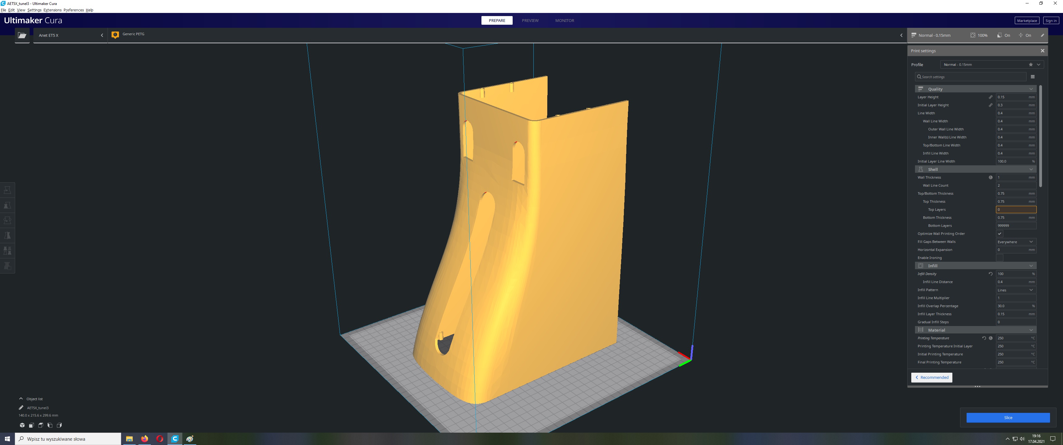Open the View menu

[x=21, y=10]
